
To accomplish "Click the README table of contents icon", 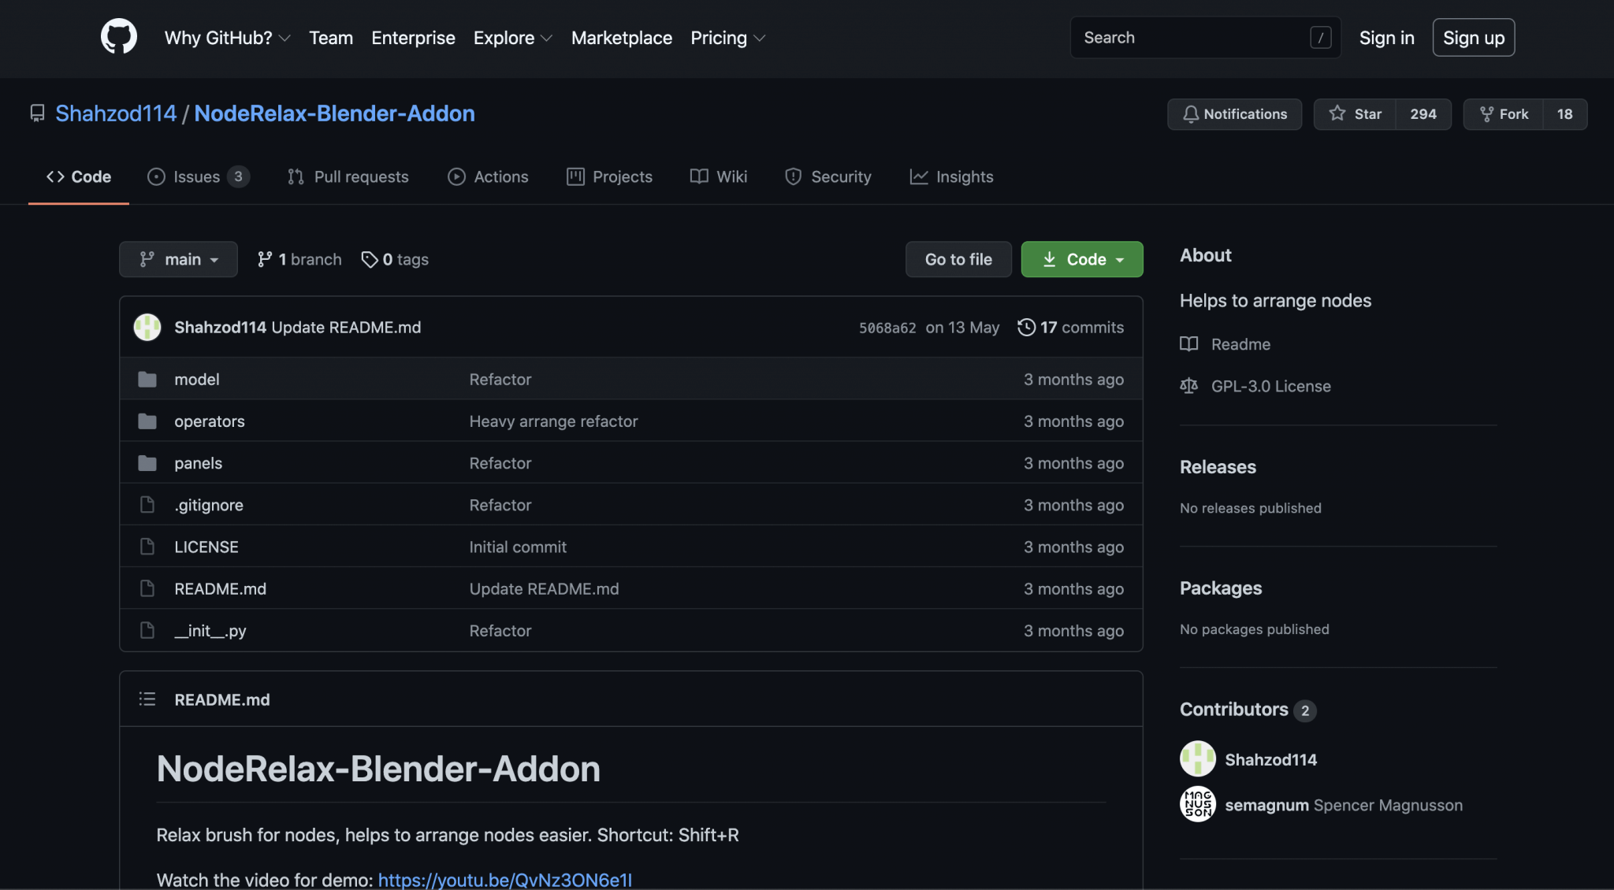I will 147,699.
